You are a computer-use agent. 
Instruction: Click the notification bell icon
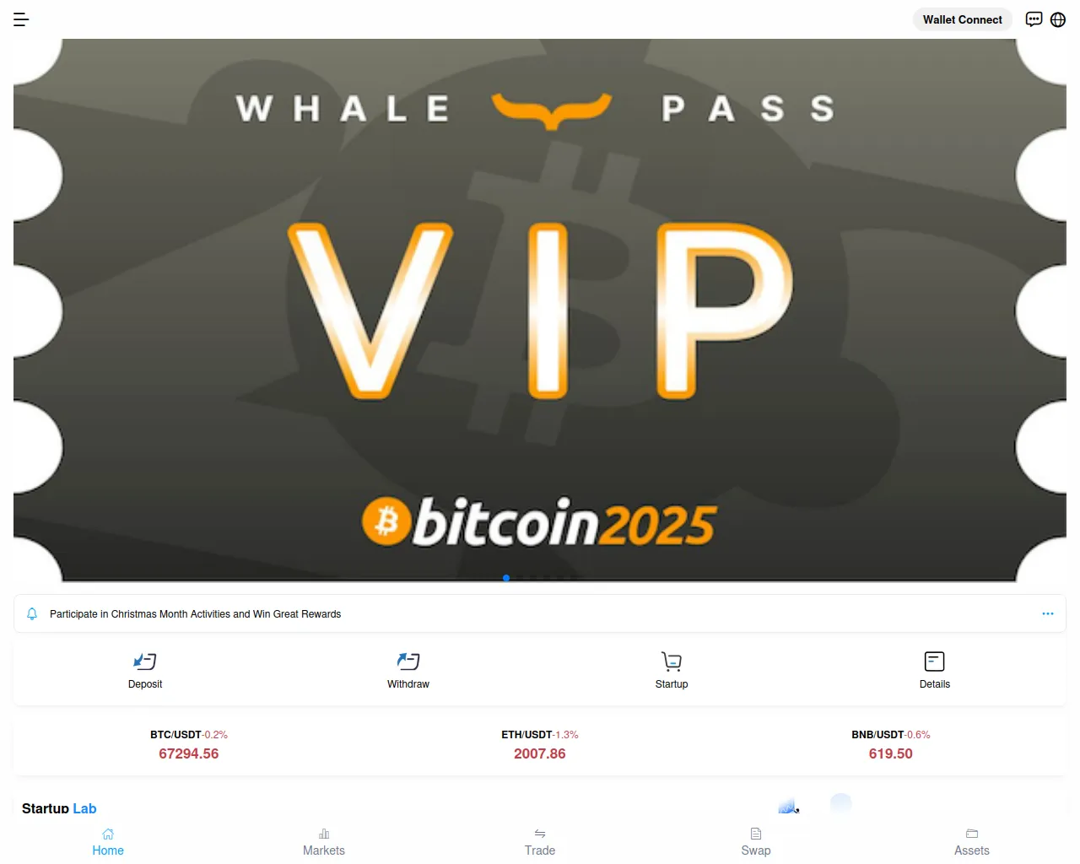click(x=32, y=613)
